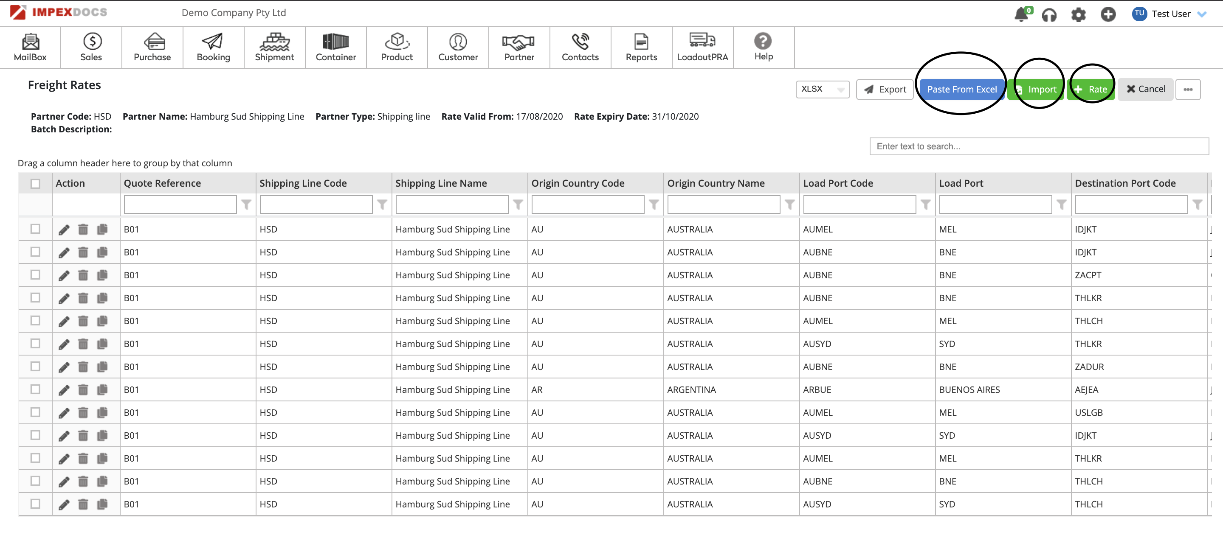
Task: Click edit pencil on first B01 row
Action: pyautogui.click(x=64, y=230)
